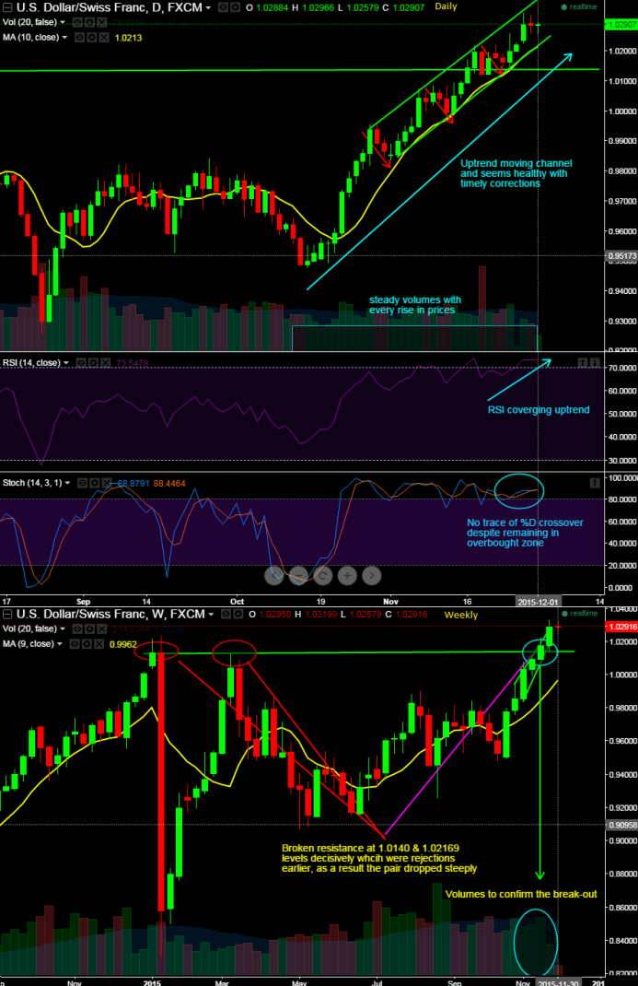Expand daily U.S. Dollar/Swiss Franc, D dropdown
This screenshot has height=986, width=638.
coord(208,8)
